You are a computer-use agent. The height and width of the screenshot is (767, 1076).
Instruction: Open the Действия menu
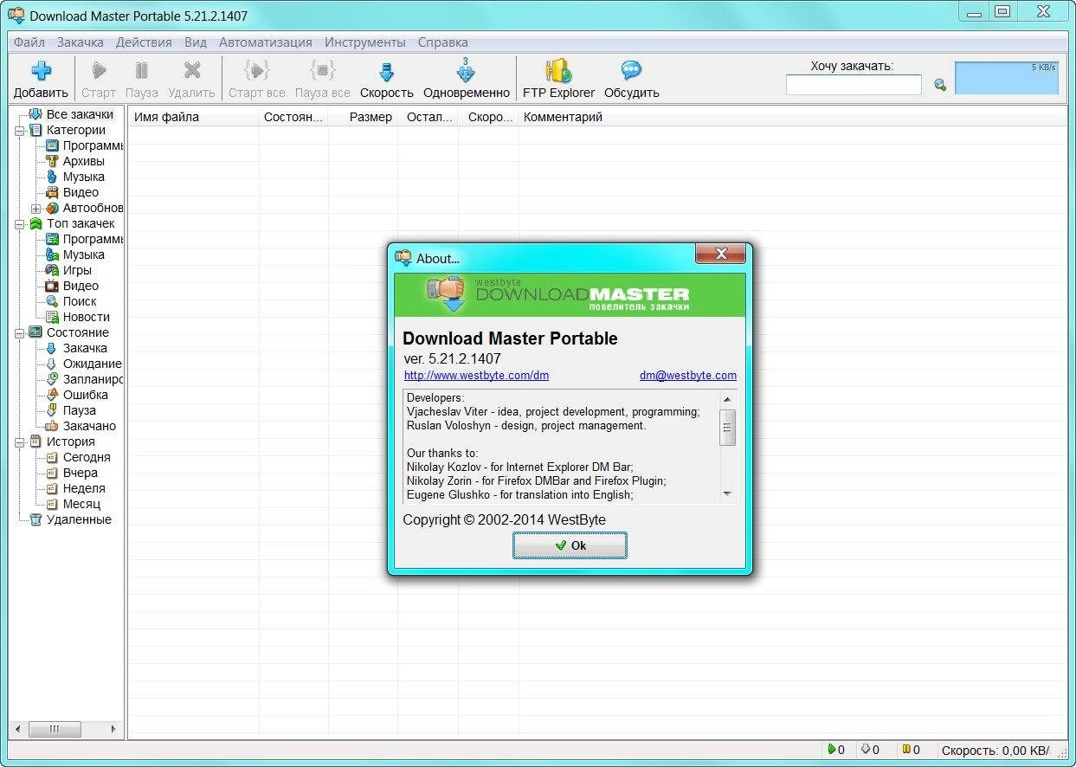144,42
